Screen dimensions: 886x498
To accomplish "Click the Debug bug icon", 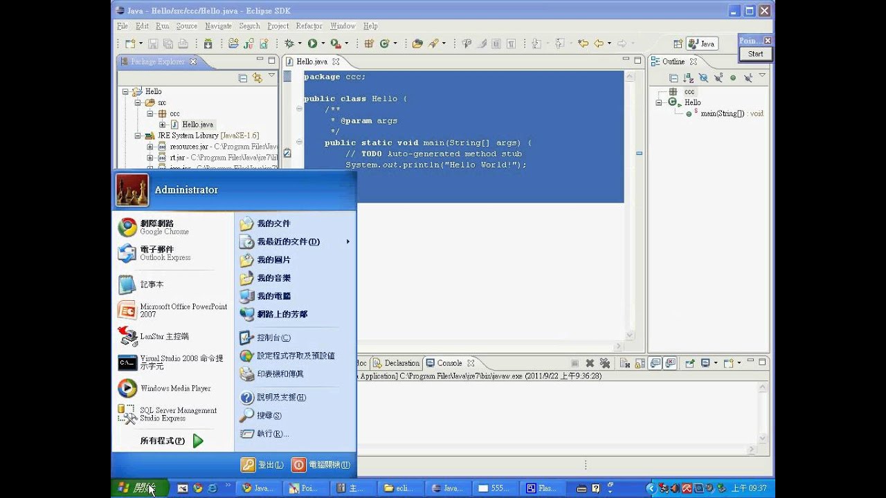I will [289, 44].
